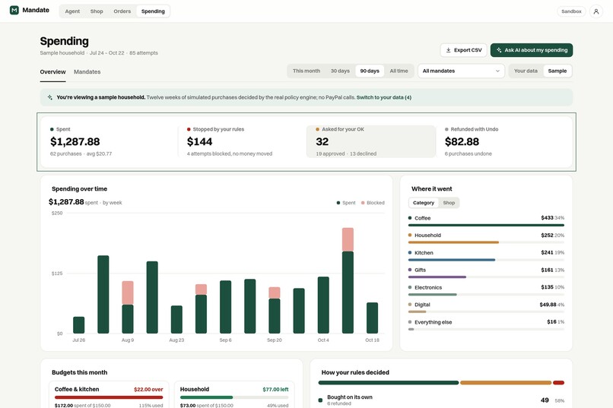Select the 30 days range
Image resolution: width=613 pixels, height=408 pixels.
click(340, 71)
